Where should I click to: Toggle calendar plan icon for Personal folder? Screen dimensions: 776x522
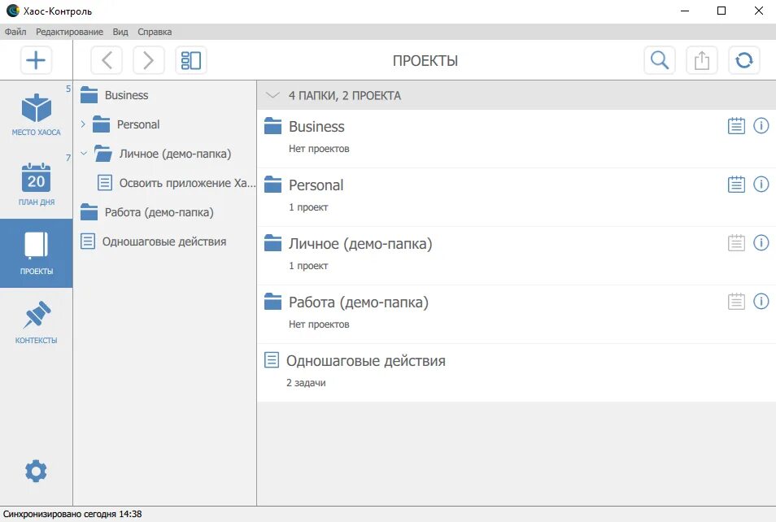point(736,184)
